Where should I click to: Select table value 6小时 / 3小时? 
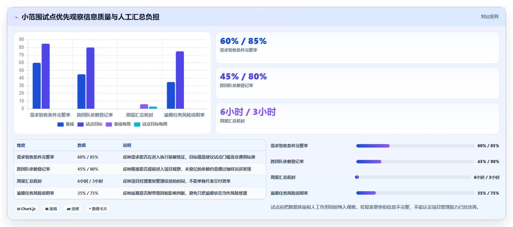point(90,181)
